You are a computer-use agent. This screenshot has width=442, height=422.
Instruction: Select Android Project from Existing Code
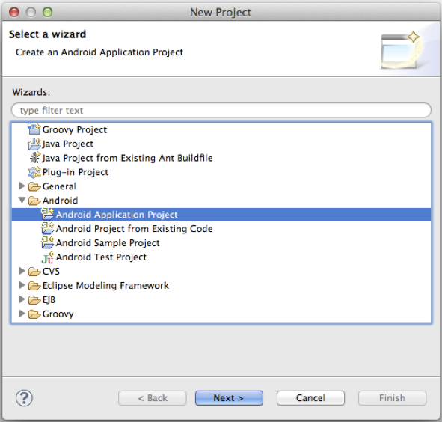134,229
